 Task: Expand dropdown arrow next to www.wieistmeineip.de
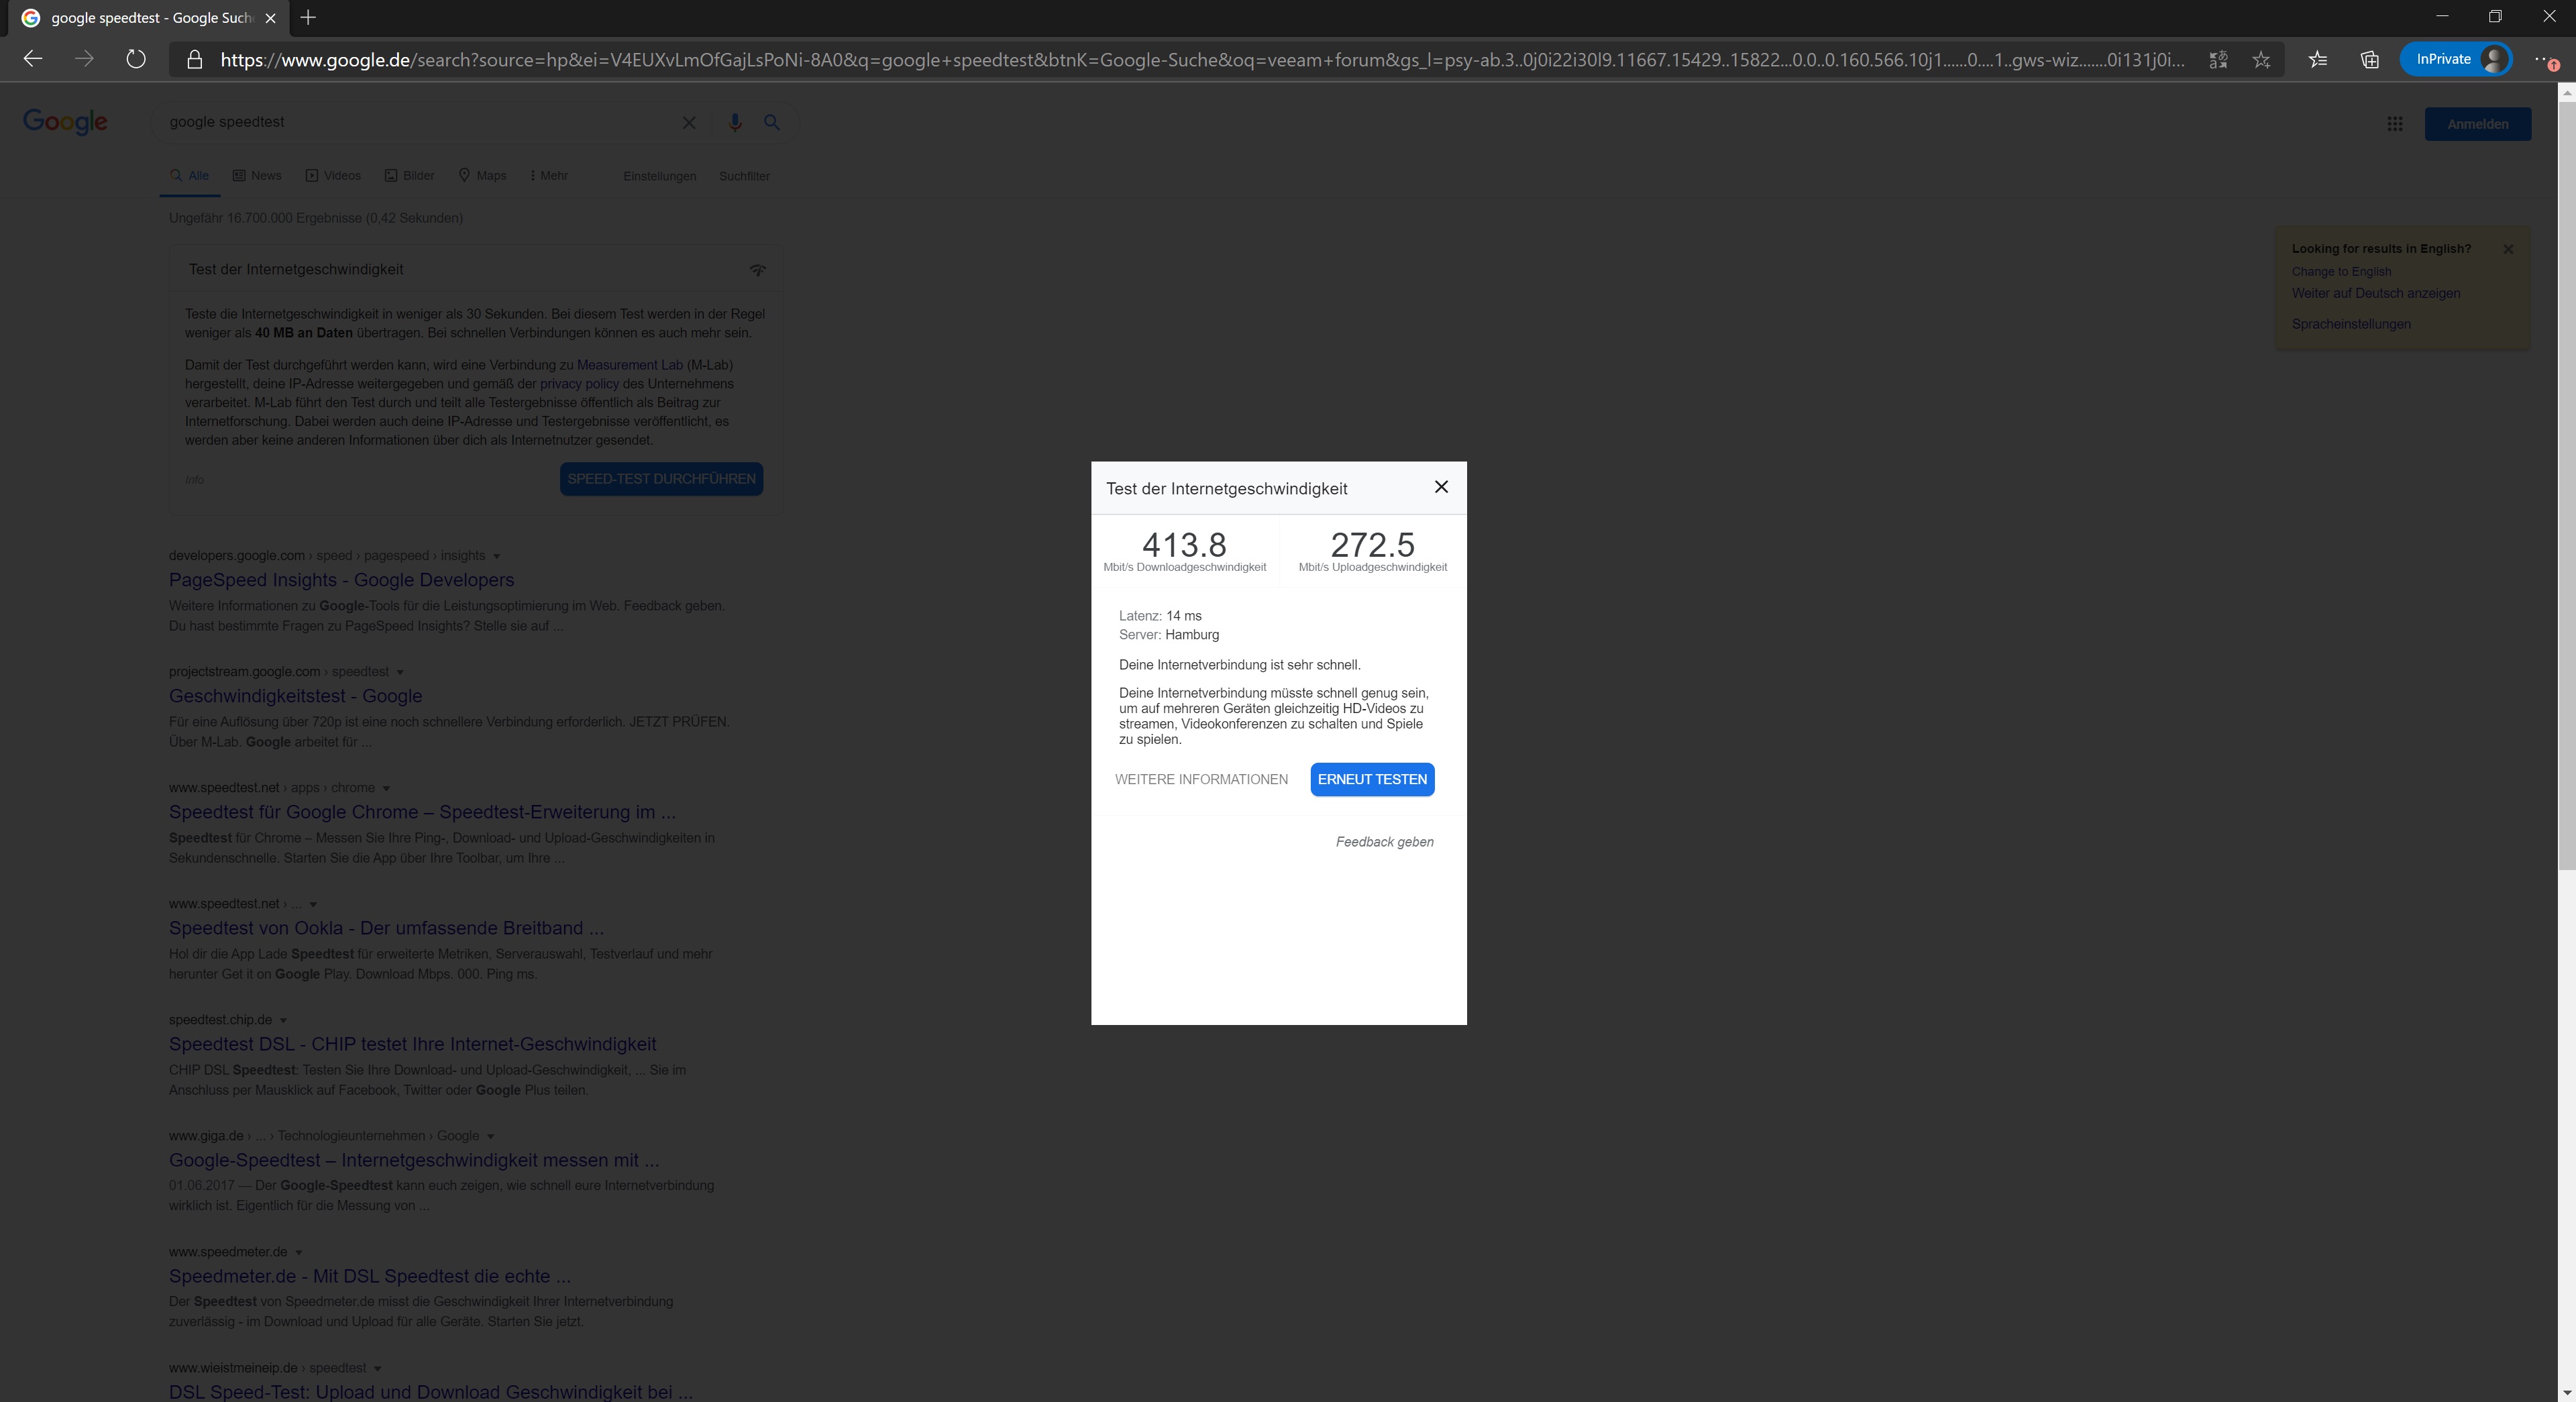coord(377,1368)
